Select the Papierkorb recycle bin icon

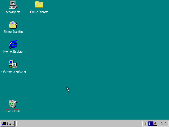[x=13, y=104]
